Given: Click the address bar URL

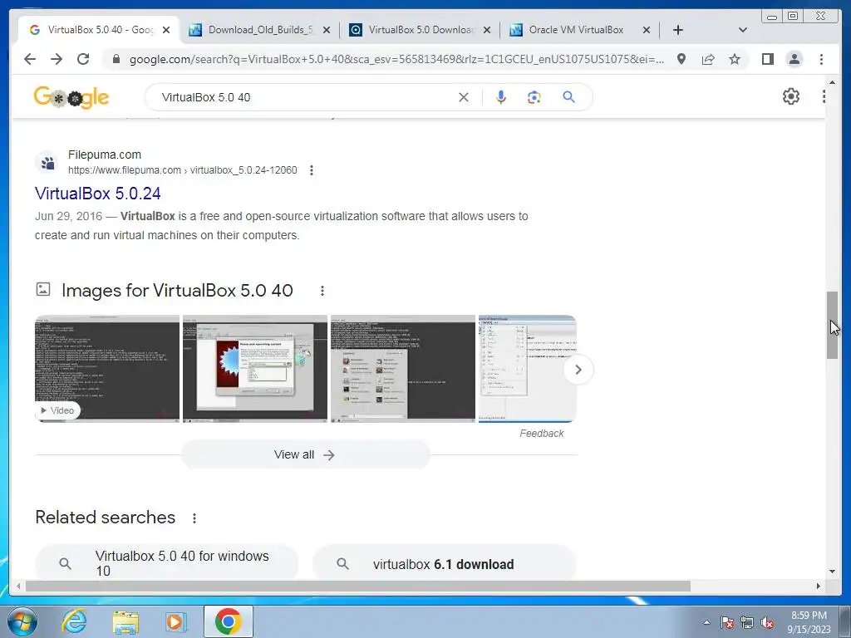Looking at the screenshot, I should point(396,59).
